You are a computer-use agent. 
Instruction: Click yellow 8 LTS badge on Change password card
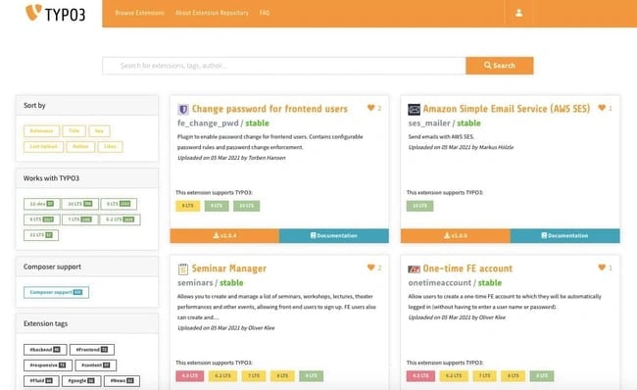188,206
